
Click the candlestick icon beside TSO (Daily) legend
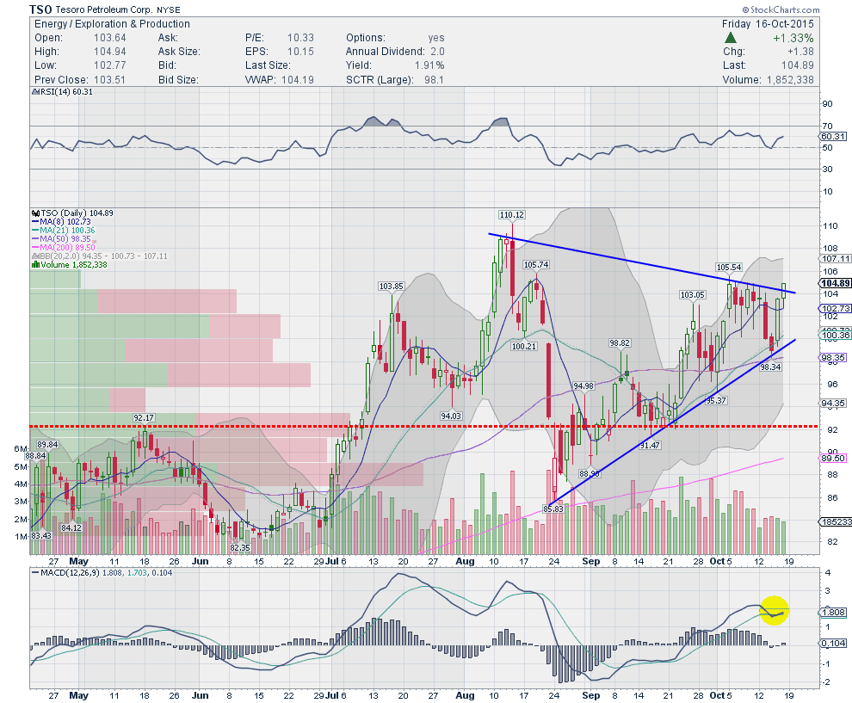click(36, 213)
